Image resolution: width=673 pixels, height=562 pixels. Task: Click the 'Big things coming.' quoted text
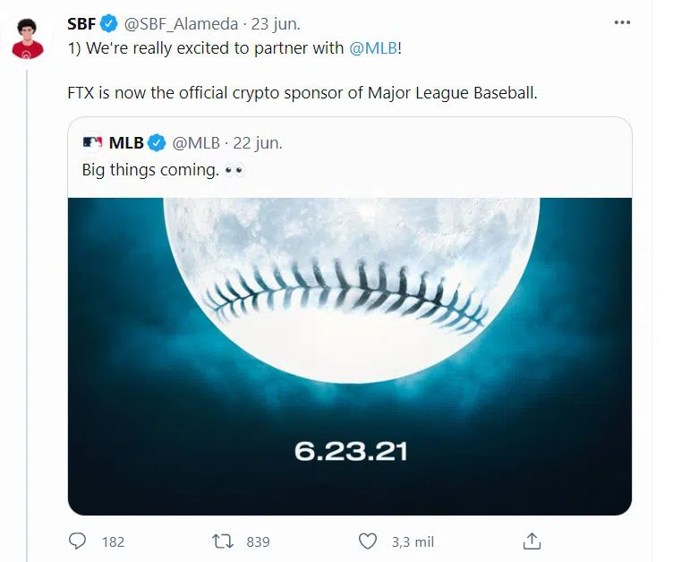[x=150, y=169]
